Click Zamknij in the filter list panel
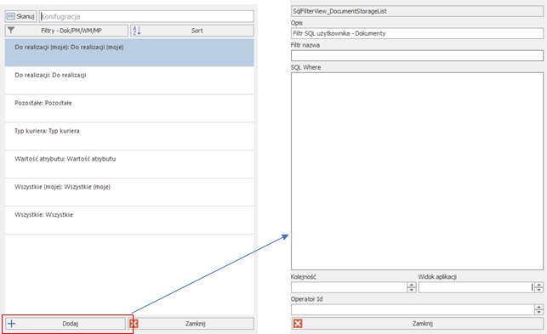 (x=191, y=324)
